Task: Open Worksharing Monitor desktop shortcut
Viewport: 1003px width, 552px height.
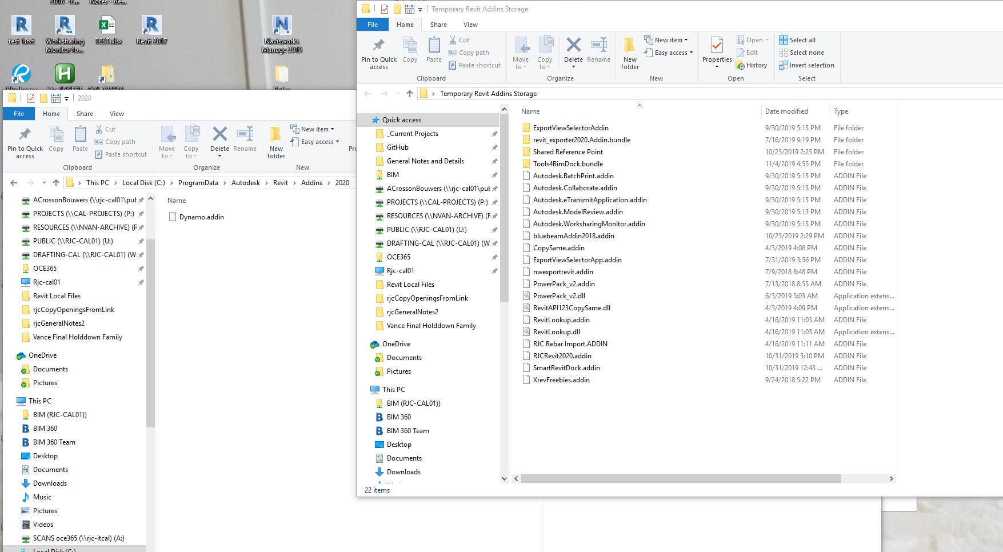Action: (65, 34)
